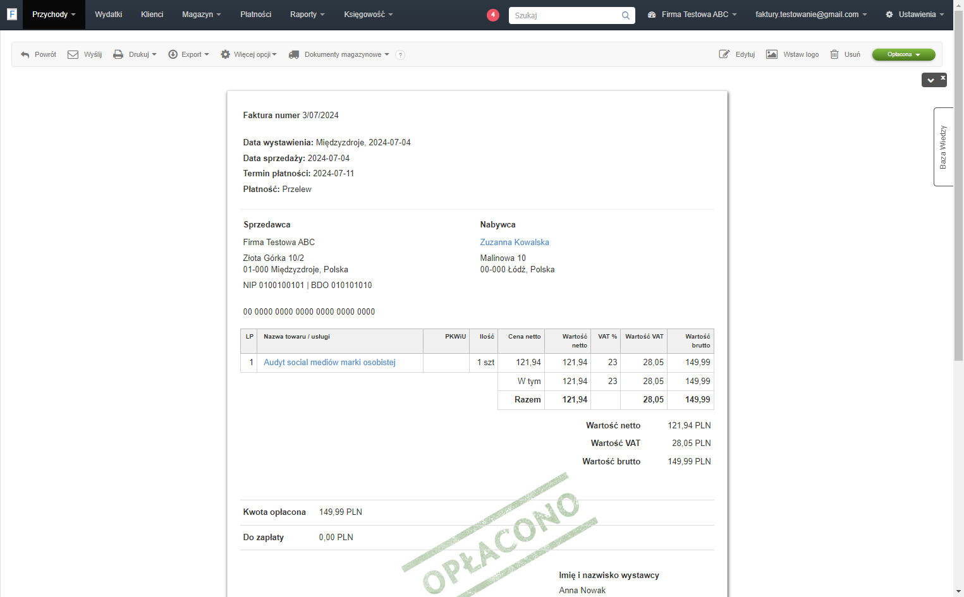This screenshot has width=964, height=597.
Task: Click the Usuń trash icon
Action: [x=834, y=54]
